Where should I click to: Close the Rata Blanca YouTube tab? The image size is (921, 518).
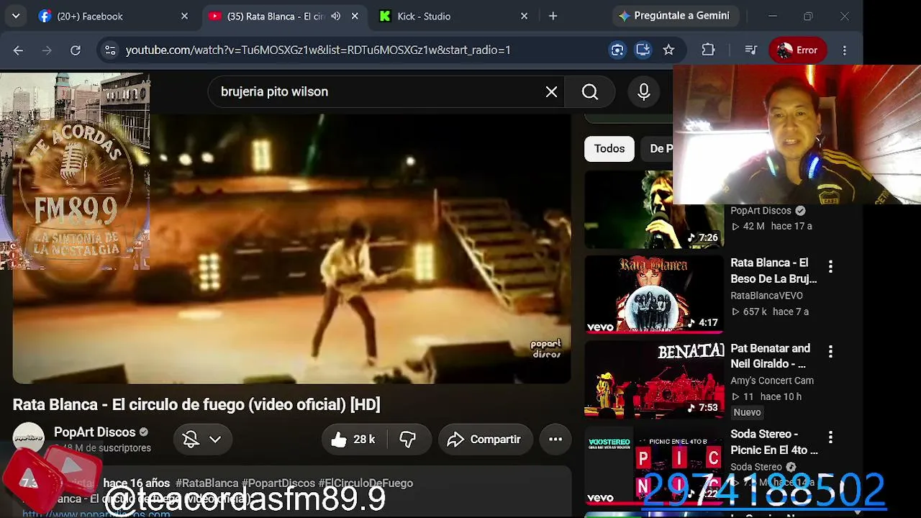(355, 16)
